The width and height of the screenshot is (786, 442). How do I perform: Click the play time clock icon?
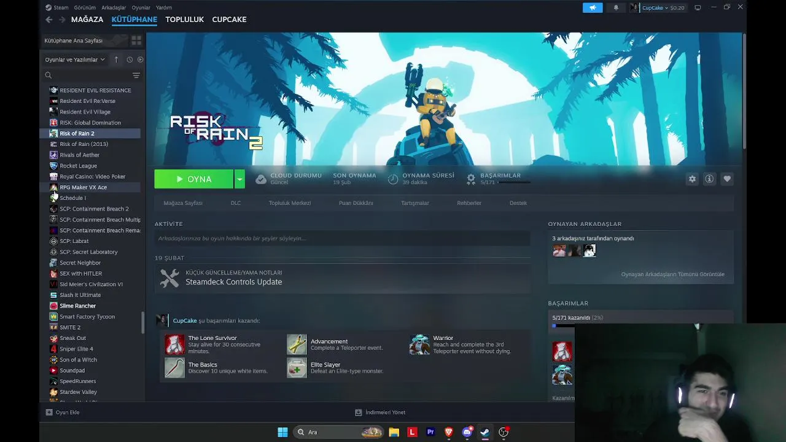(393, 179)
